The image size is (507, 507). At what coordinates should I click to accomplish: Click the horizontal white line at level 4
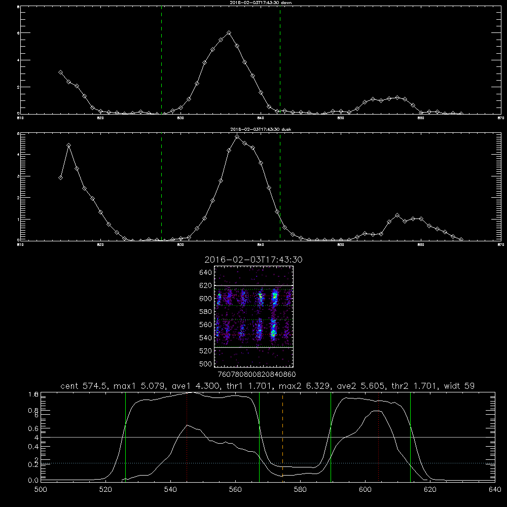click(268, 437)
